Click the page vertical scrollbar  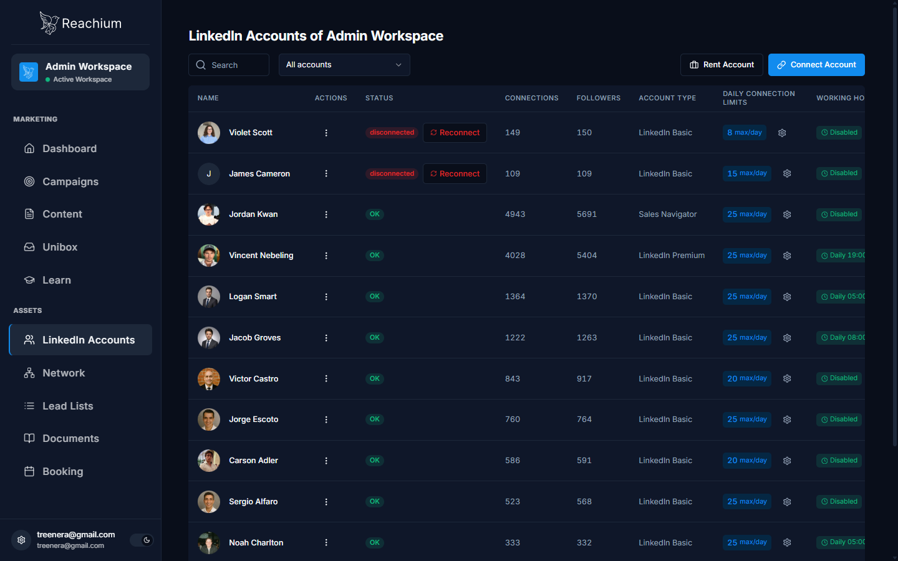click(x=895, y=226)
